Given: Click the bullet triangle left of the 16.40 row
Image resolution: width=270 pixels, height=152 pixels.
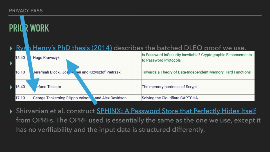Looking at the screenshot, I should tap(11, 87).
